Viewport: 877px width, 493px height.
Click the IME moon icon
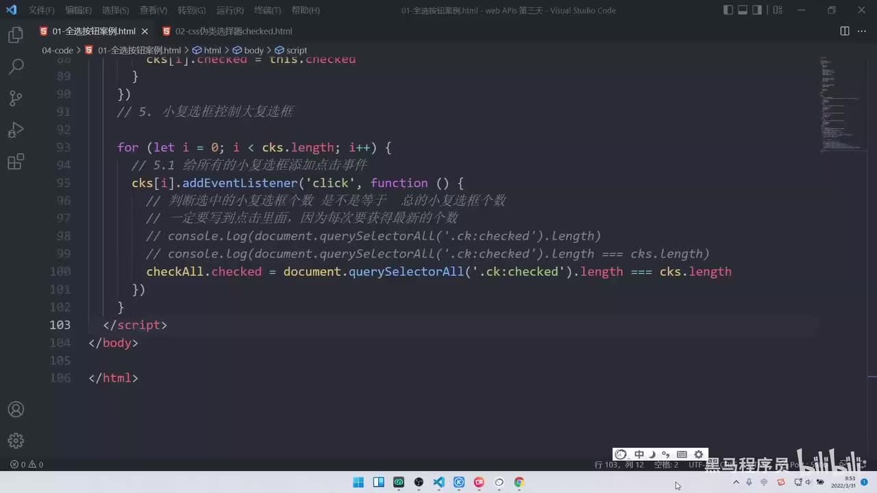652,454
